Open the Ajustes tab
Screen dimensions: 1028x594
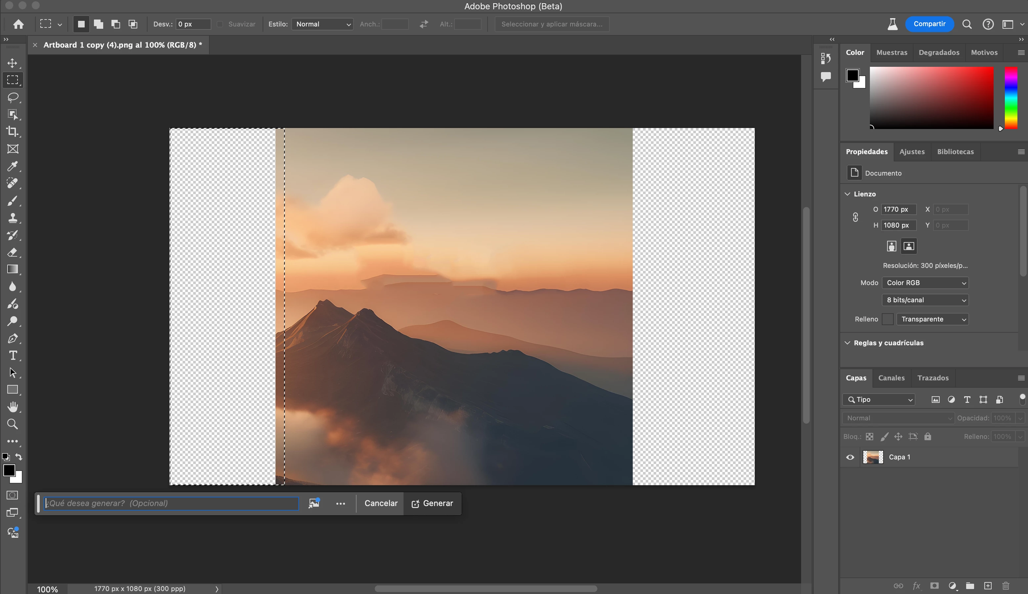(912, 151)
